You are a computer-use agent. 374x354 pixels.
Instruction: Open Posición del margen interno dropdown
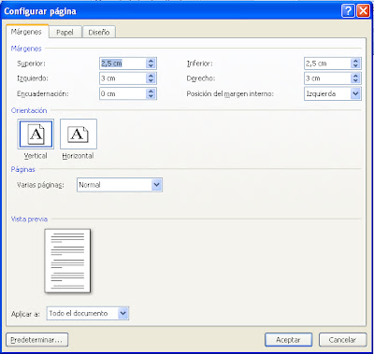[x=333, y=93]
